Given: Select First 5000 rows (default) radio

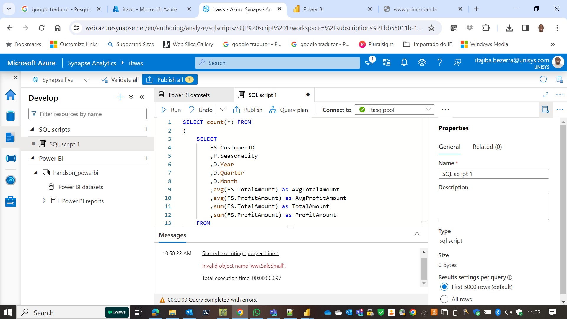Looking at the screenshot, I should coord(444,287).
